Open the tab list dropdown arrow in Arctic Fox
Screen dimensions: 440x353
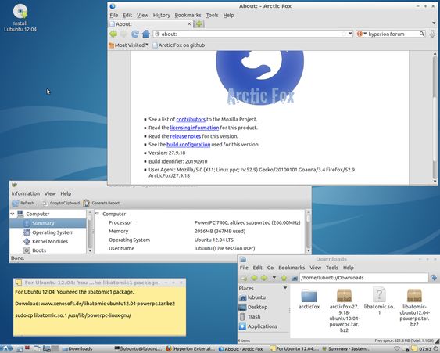434,23
